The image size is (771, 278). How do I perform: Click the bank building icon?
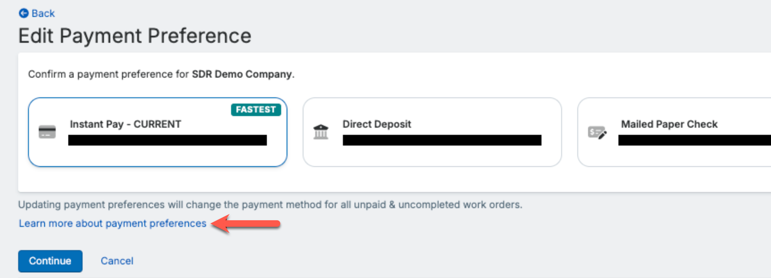(321, 132)
